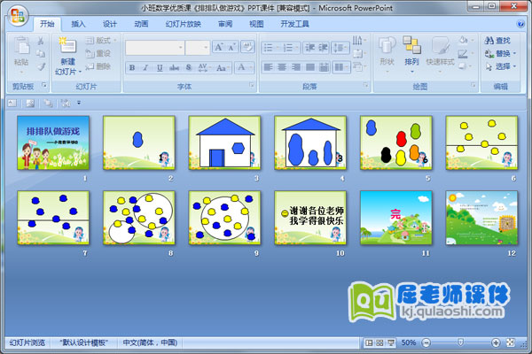Expand the Font dialog launcher
532x354 pixels.
point(252,85)
